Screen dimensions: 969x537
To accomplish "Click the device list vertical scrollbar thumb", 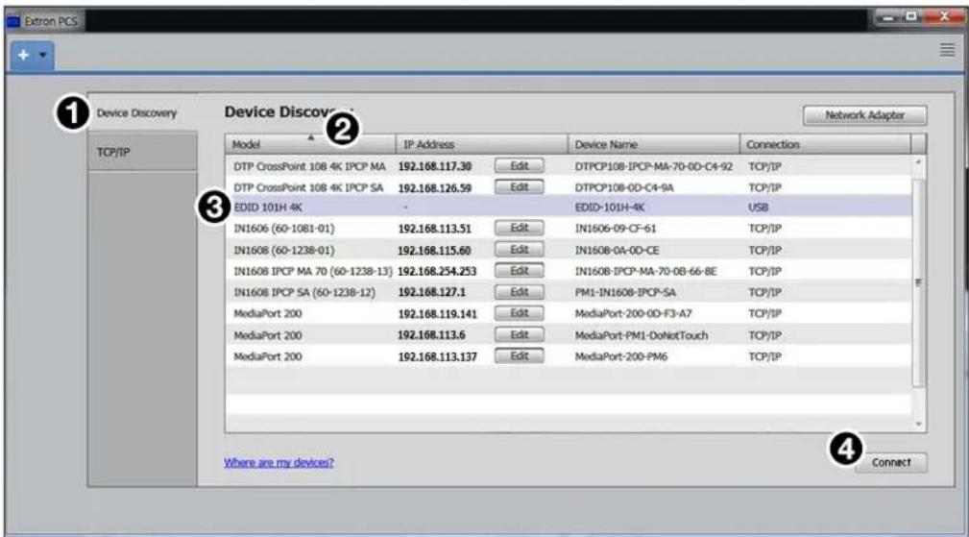I will [918, 282].
